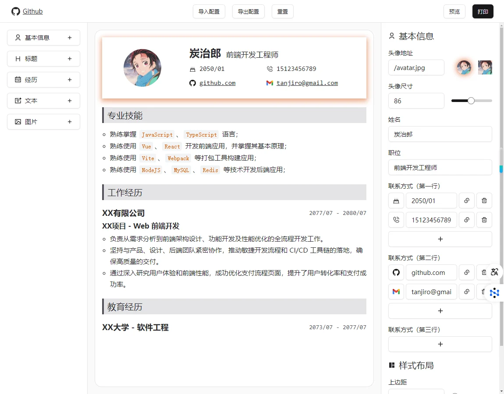This screenshot has height=394, width=504.
Task: Click the 导入配置 button
Action: [x=209, y=11]
